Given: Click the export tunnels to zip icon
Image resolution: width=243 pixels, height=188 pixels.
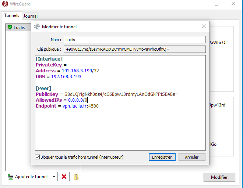Looking at the screenshot, I should pyautogui.click(x=76, y=177).
